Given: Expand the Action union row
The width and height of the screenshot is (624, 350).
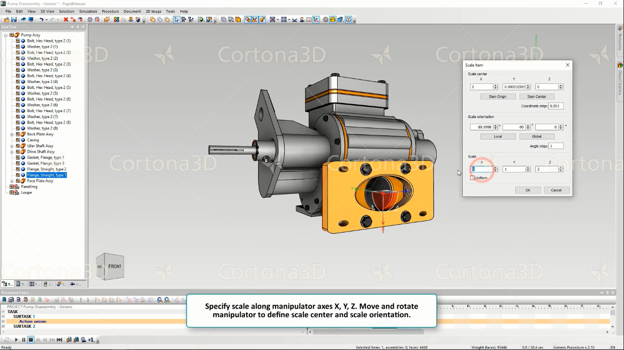Looking at the screenshot, I should coord(3,321).
